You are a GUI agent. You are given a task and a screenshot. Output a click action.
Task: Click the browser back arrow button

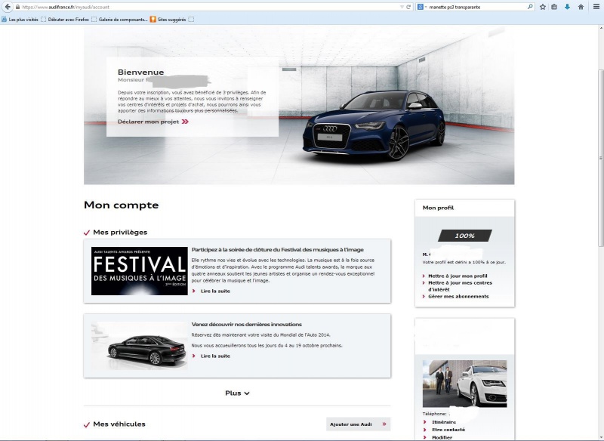tap(8, 7)
